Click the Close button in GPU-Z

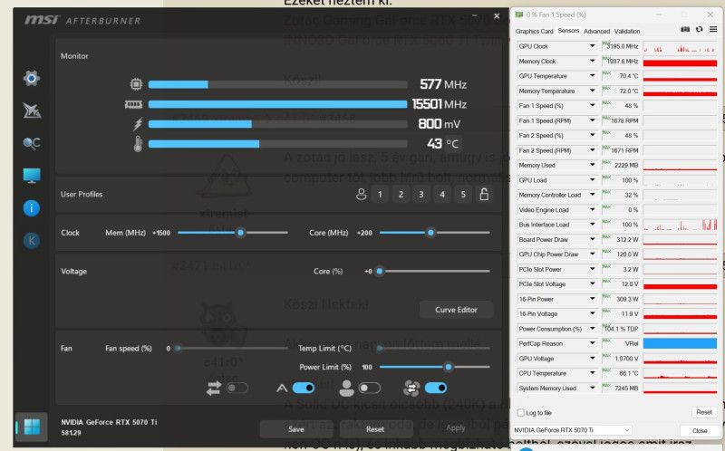(700, 430)
